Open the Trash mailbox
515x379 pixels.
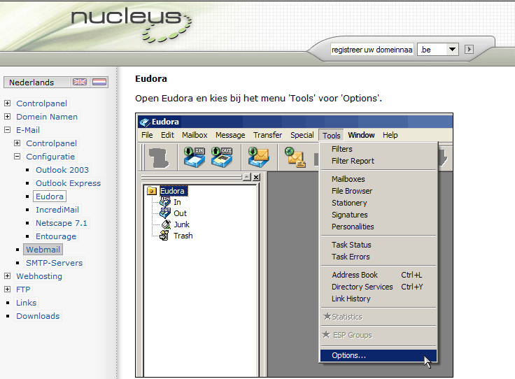(x=183, y=236)
